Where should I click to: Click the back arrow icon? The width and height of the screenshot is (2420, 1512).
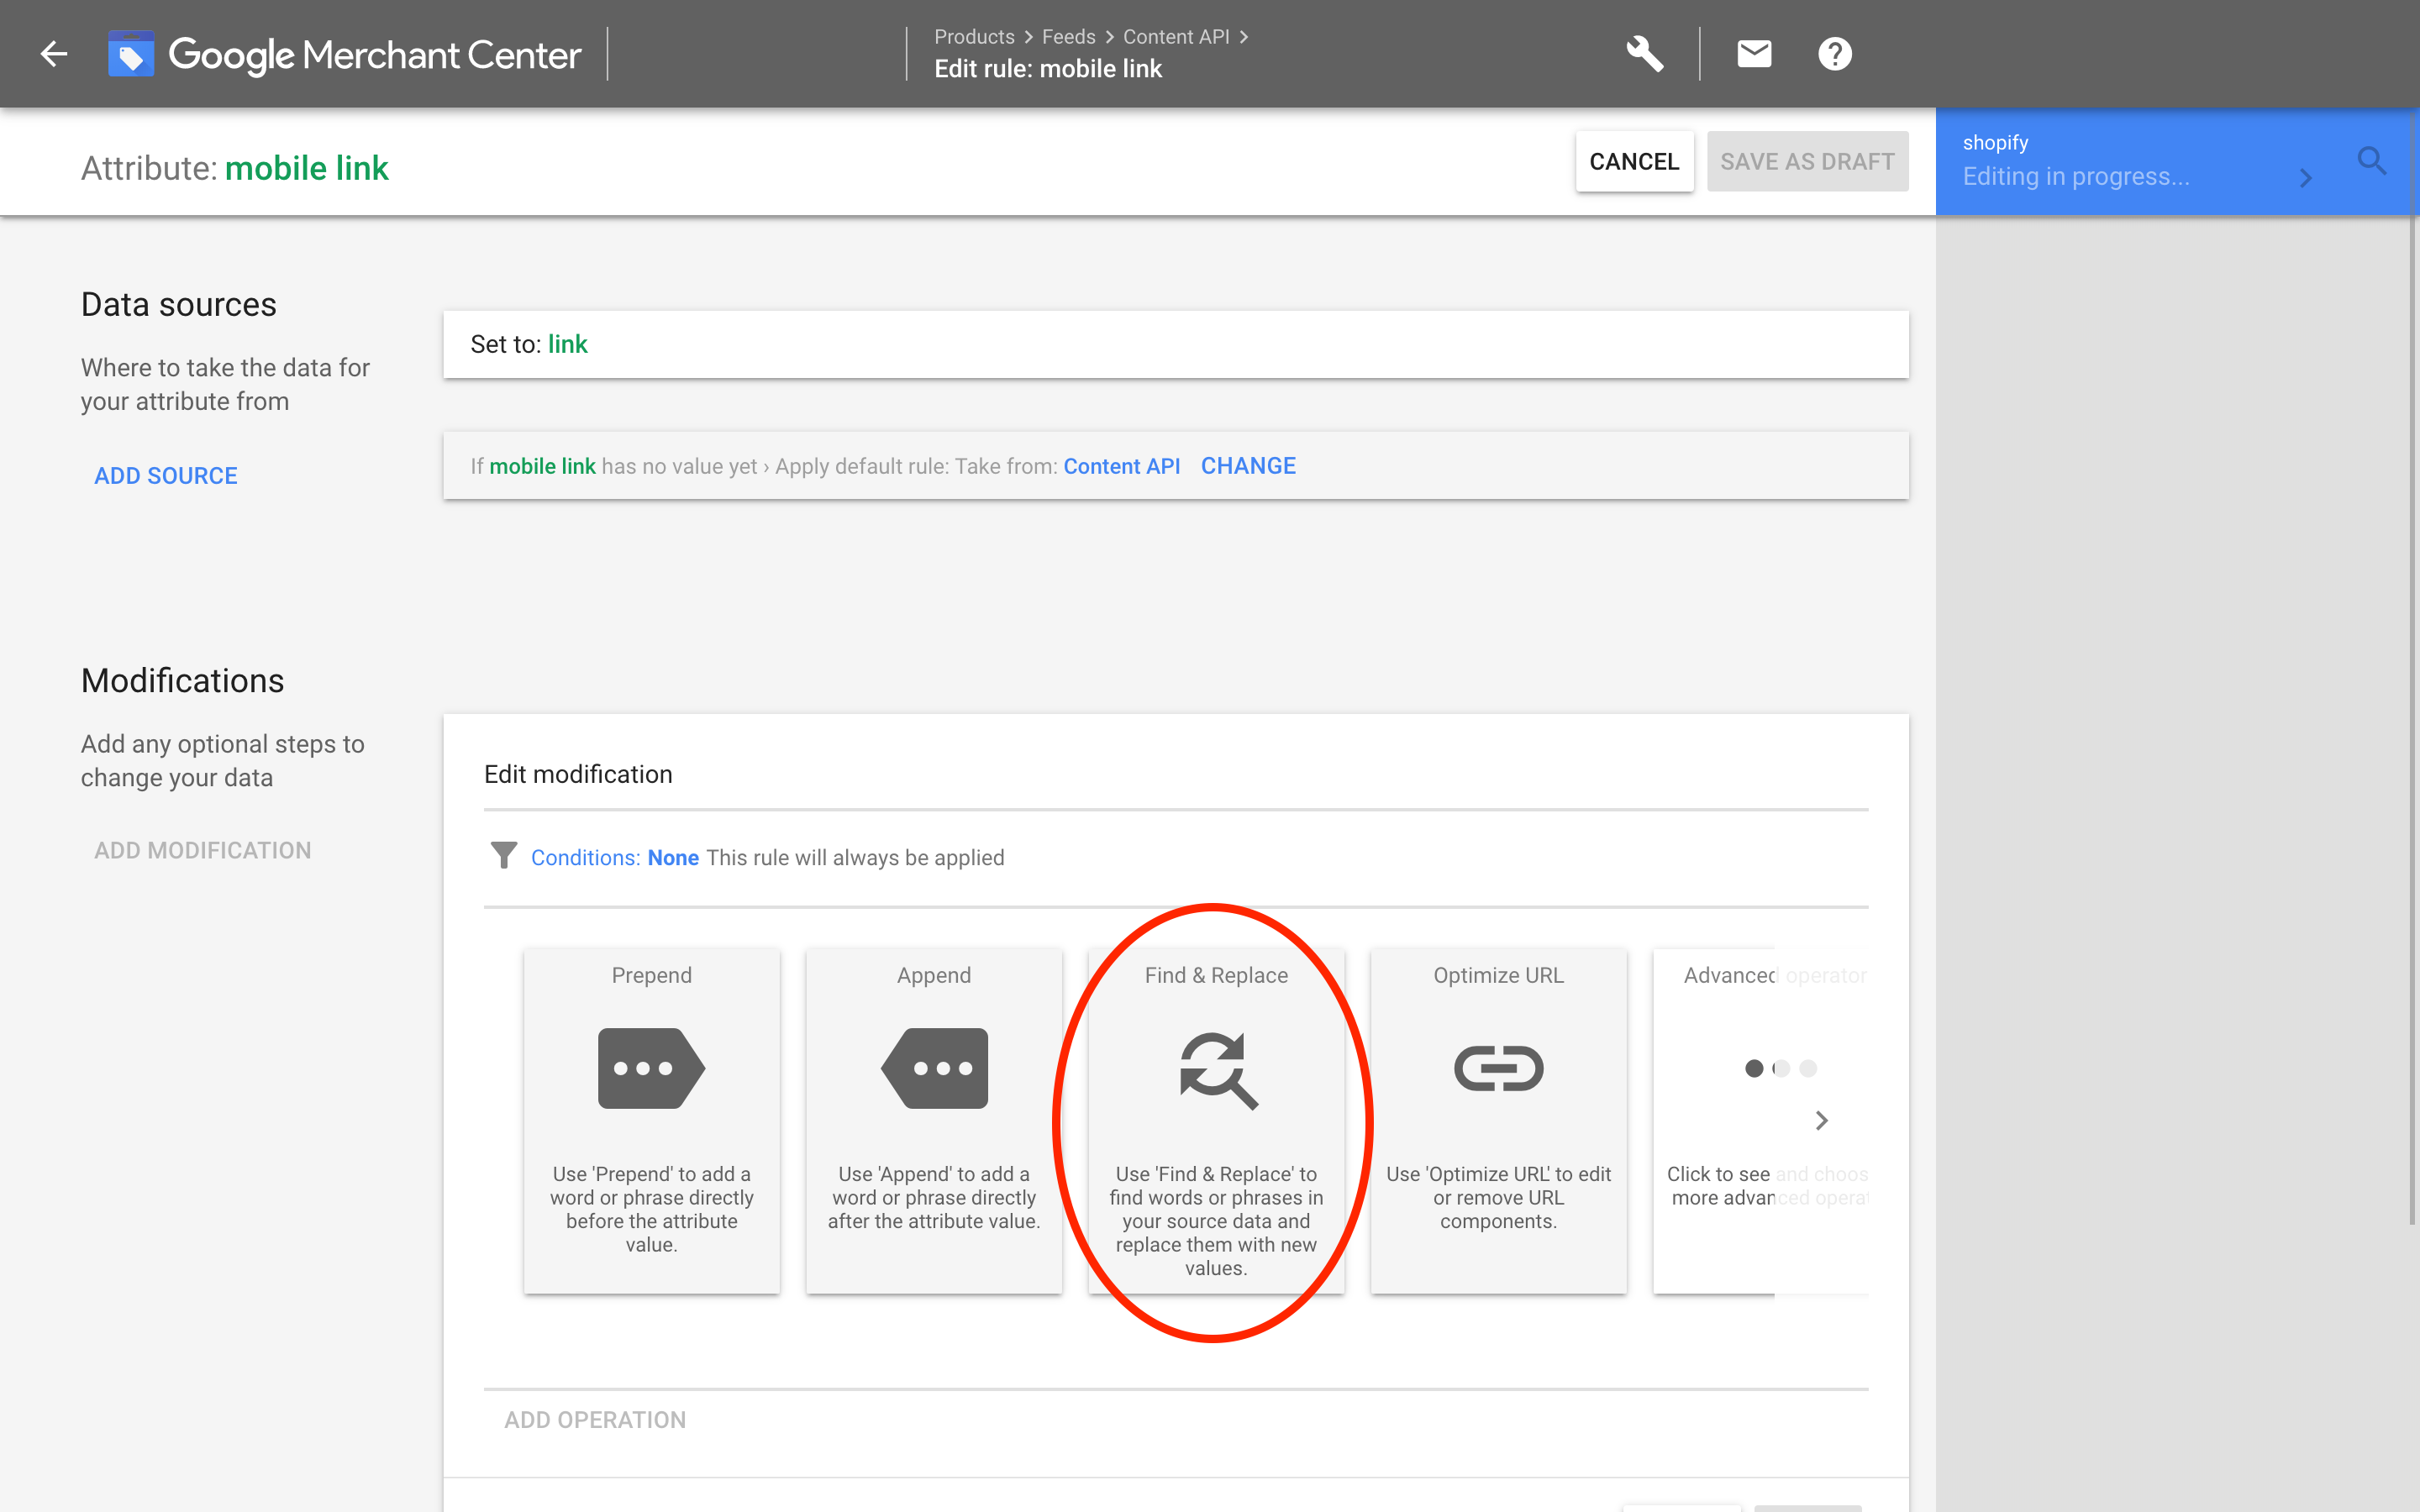tap(54, 54)
